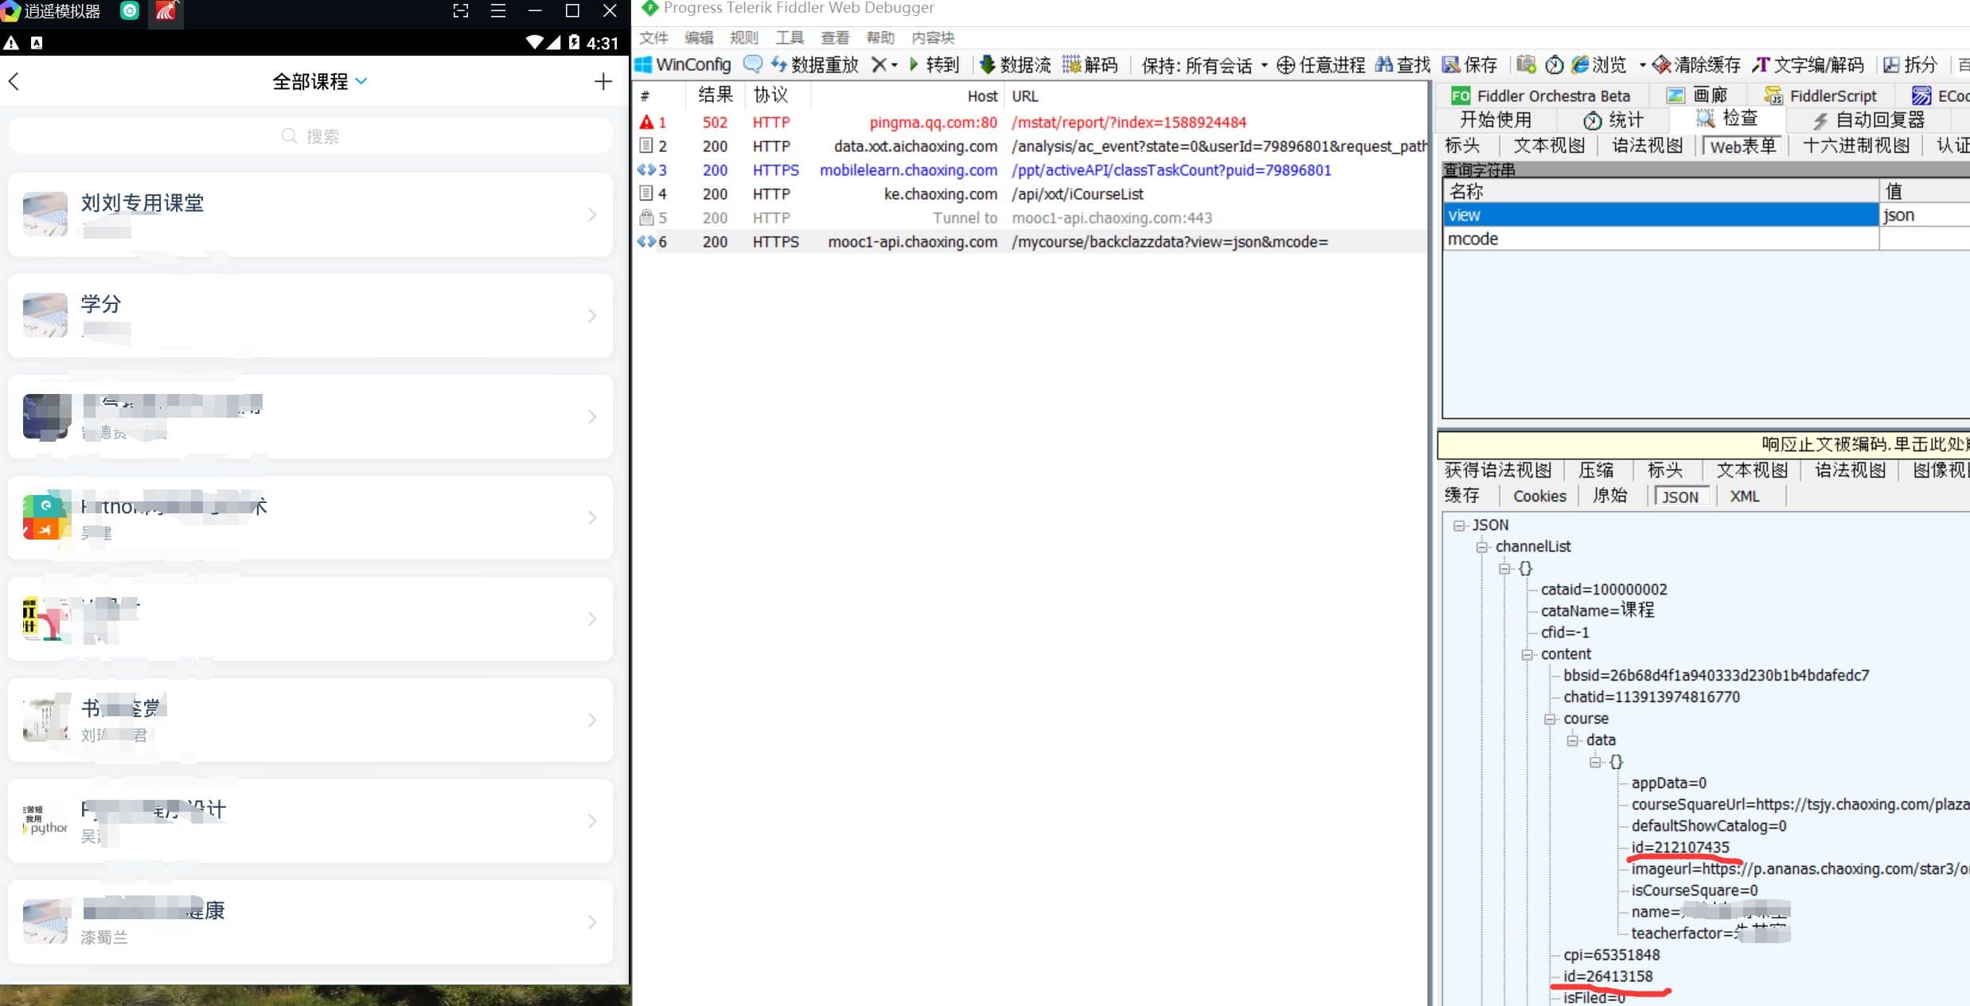Open the 内容块 menu

click(x=933, y=37)
